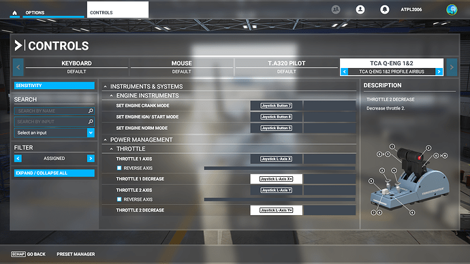The image size is (470, 264).
Task: Open the notifications bell icon
Action: coord(385,10)
